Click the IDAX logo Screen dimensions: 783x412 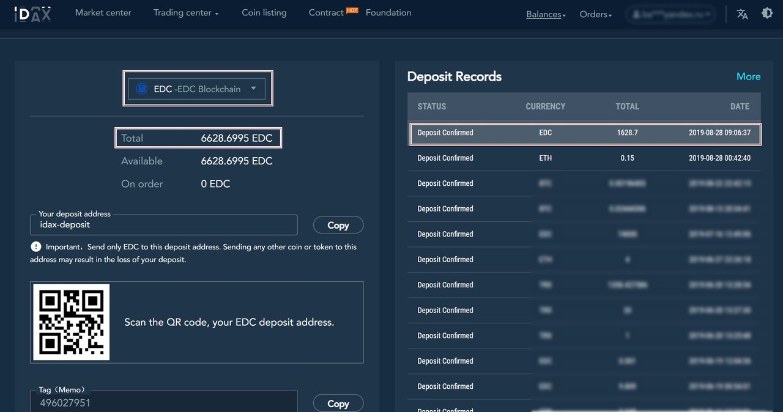tap(32, 13)
